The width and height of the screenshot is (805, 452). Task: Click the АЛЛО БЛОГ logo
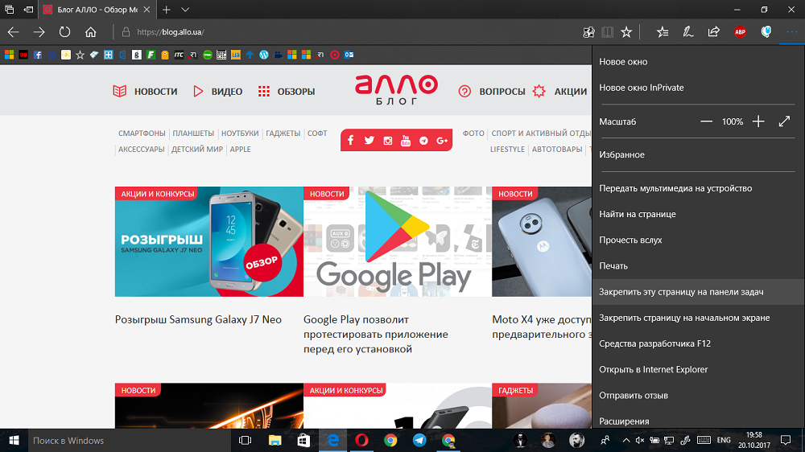(x=396, y=89)
